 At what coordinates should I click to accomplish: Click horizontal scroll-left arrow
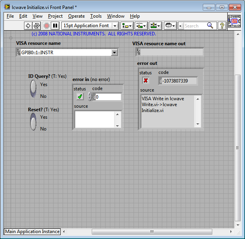(x=64, y=232)
